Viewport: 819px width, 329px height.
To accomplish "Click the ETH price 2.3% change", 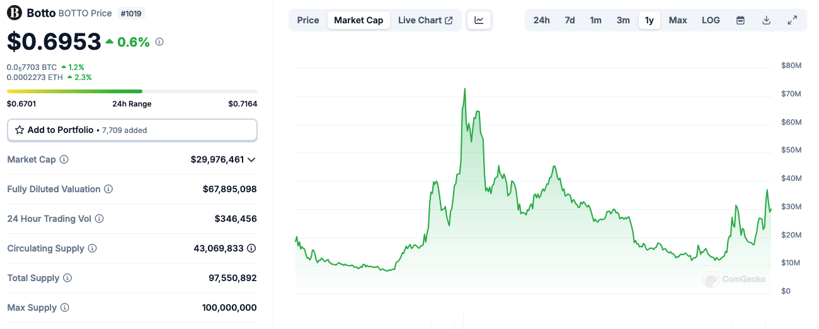I will (79, 78).
